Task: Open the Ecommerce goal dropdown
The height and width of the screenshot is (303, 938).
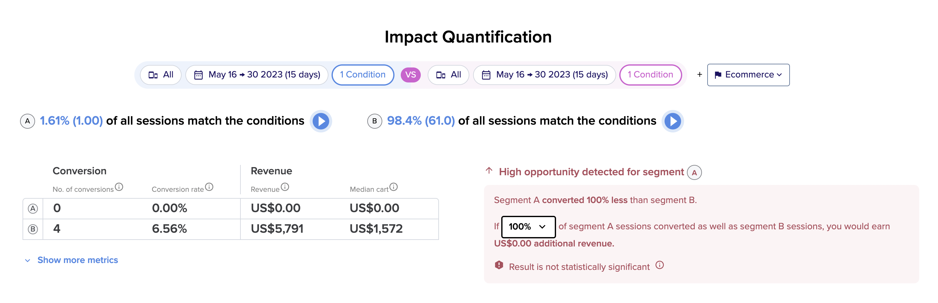Action: point(748,75)
